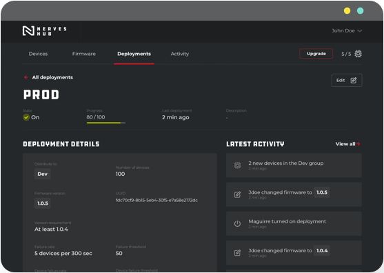Click the green check state icon
Image resolution: width=384 pixels, height=273 pixels.
(x=26, y=117)
